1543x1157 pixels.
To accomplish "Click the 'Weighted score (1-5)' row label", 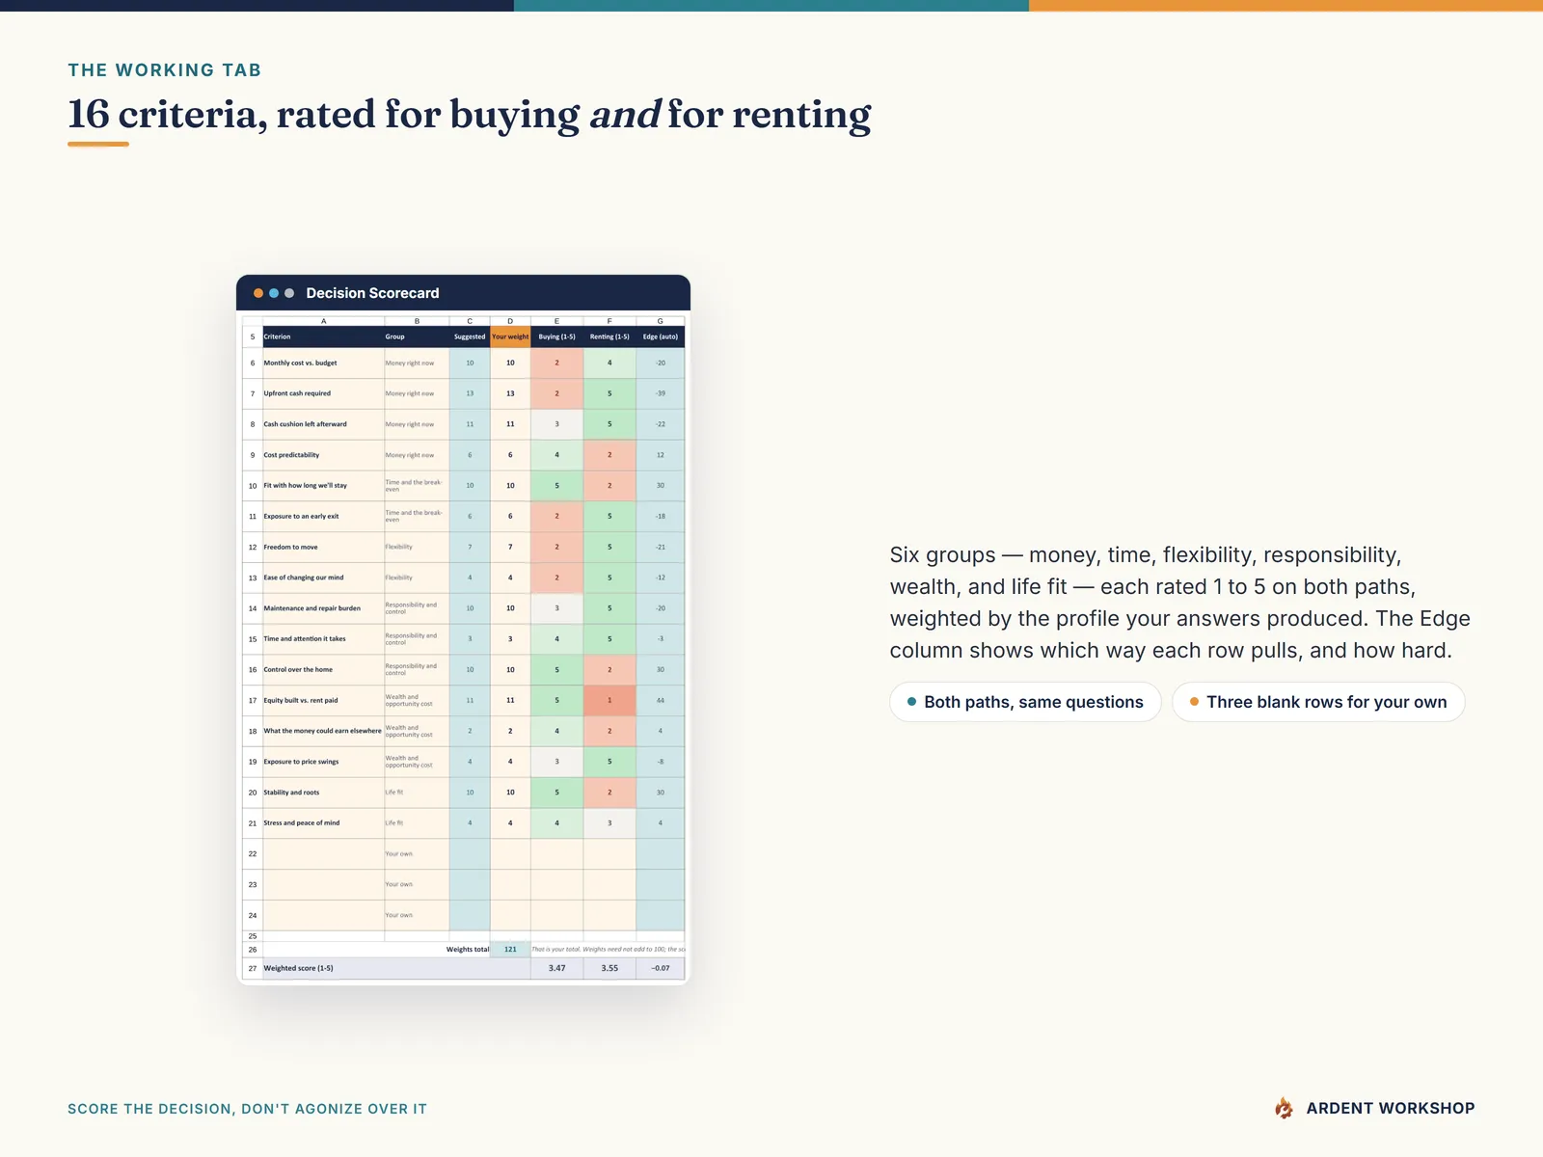I will coord(299,968).
